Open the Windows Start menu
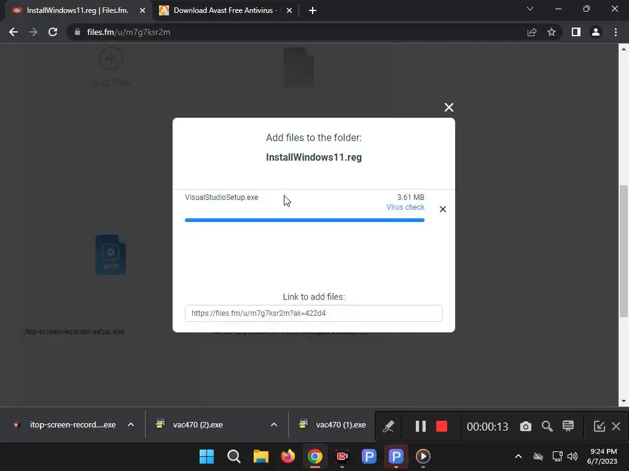 (x=206, y=456)
